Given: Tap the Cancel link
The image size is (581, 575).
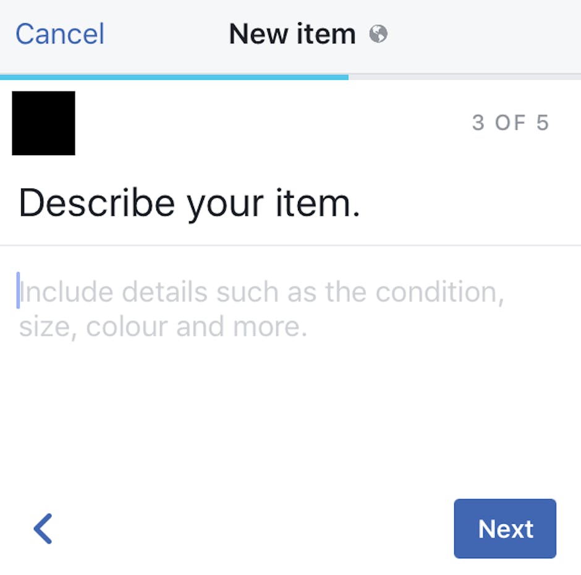Looking at the screenshot, I should (x=60, y=34).
